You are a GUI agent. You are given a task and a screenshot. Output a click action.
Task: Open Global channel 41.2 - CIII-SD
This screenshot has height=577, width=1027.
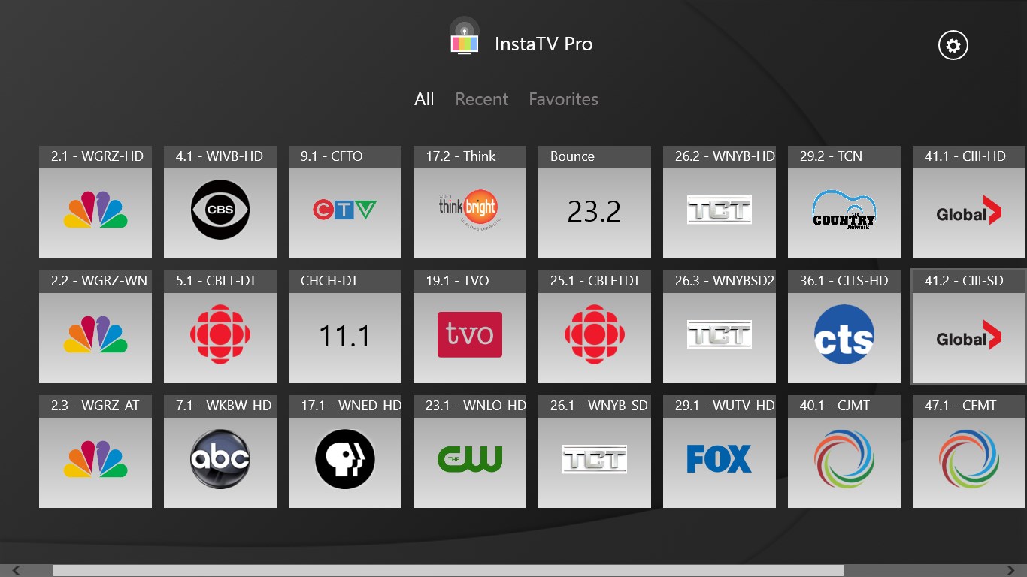[x=969, y=327]
